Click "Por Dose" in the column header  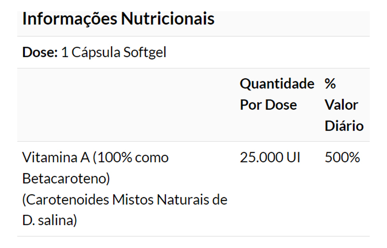click(x=268, y=105)
